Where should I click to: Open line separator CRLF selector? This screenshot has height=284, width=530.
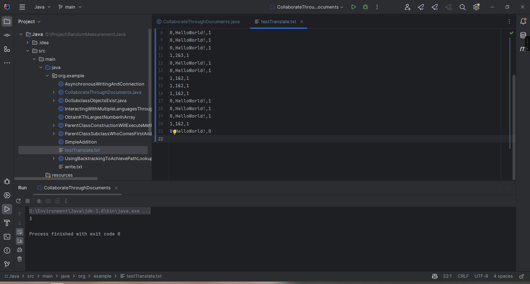point(463,276)
